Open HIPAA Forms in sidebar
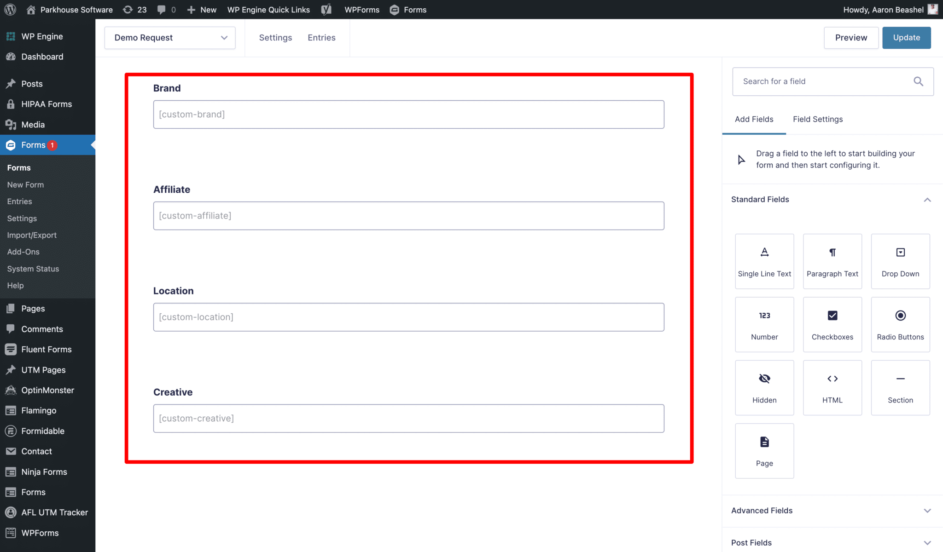943x552 pixels. coord(47,104)
